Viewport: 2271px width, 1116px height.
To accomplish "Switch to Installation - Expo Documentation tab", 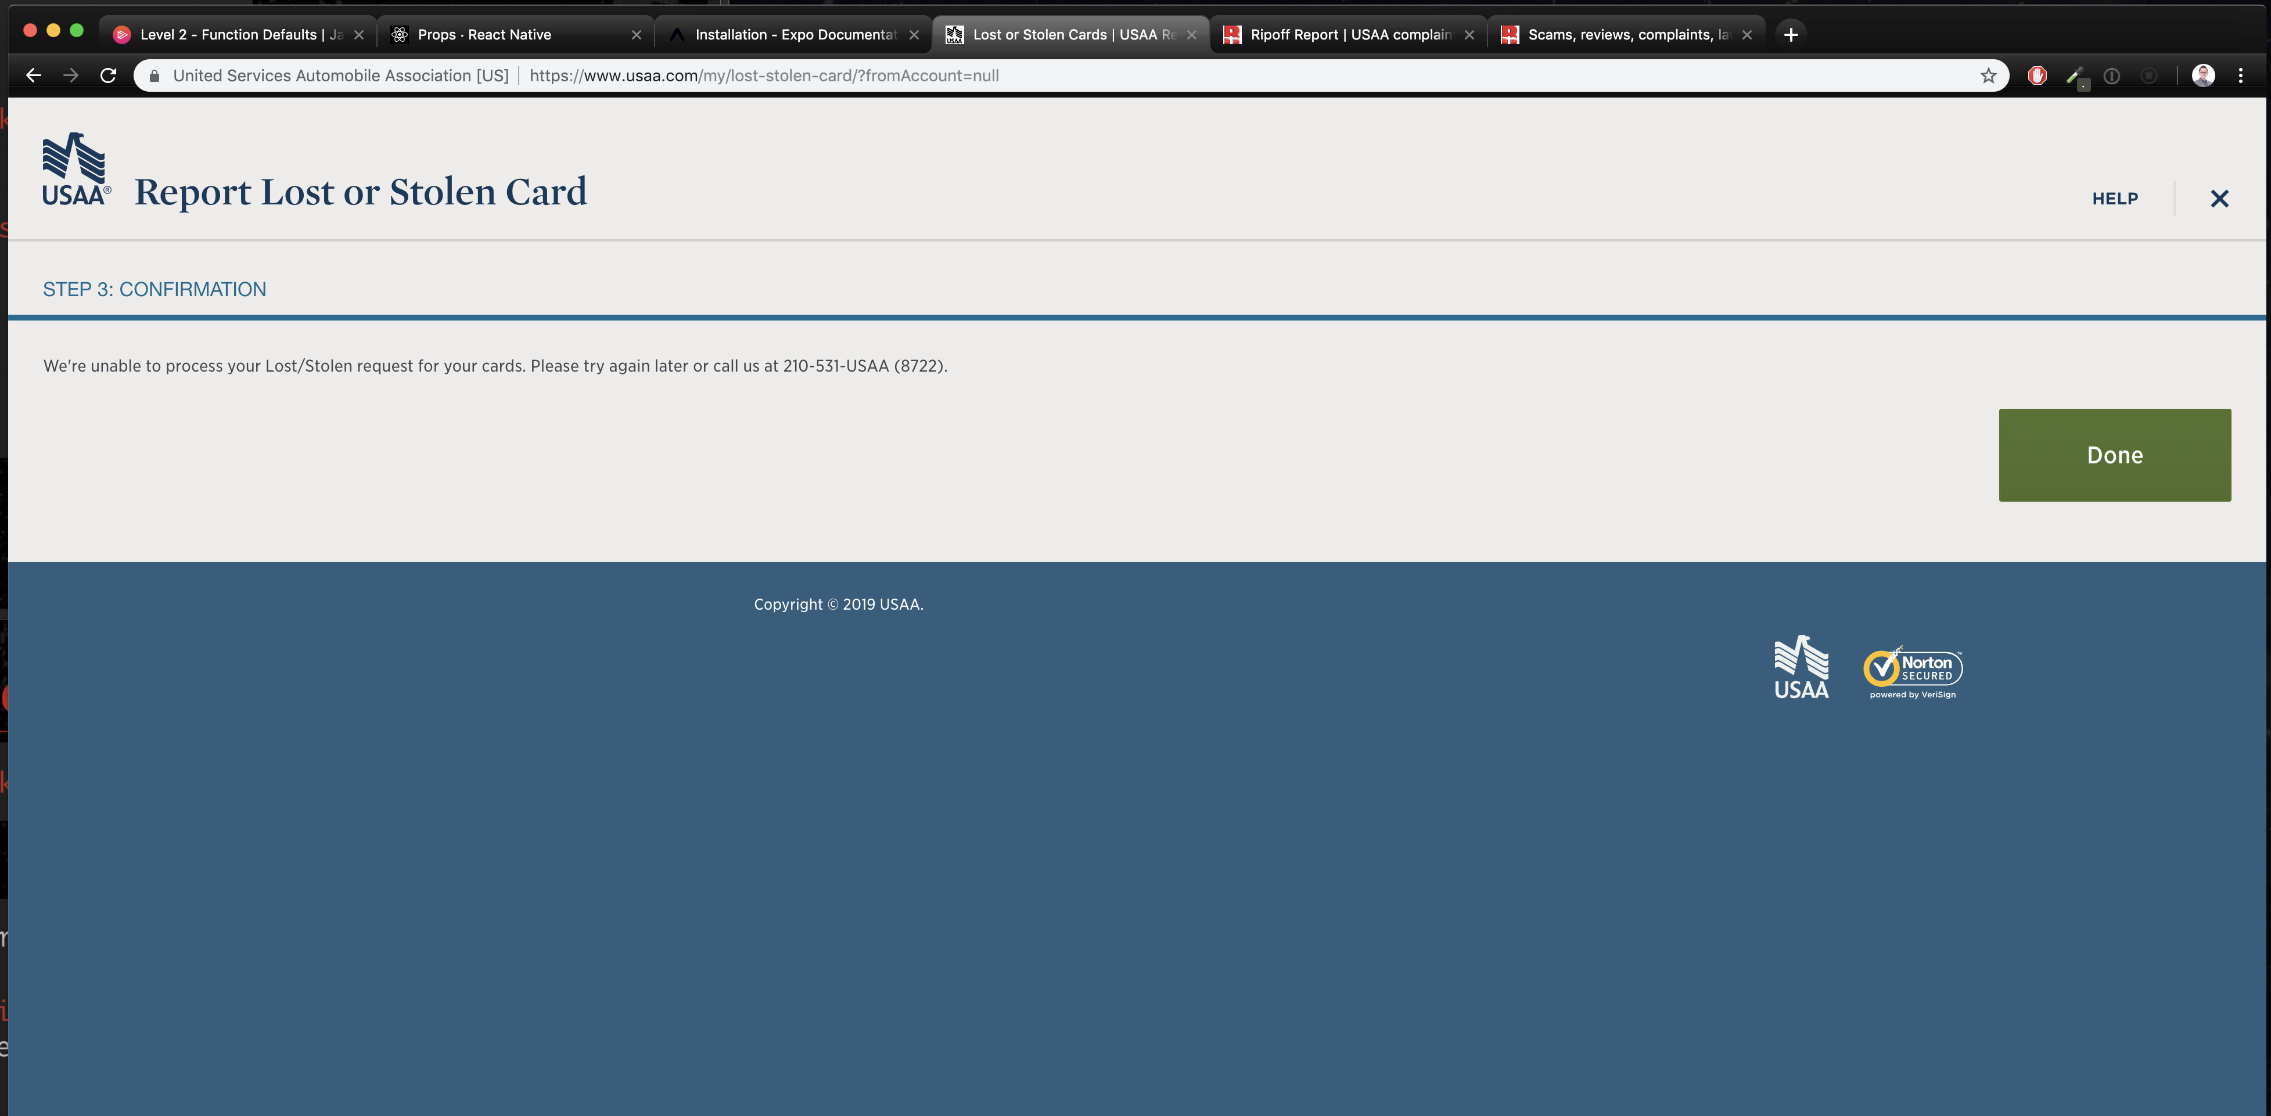I will [793, 34].
